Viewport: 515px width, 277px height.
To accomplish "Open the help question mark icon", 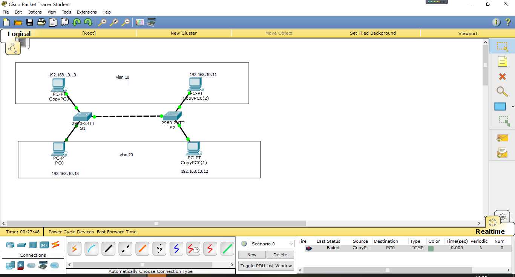I will (508, 22).
